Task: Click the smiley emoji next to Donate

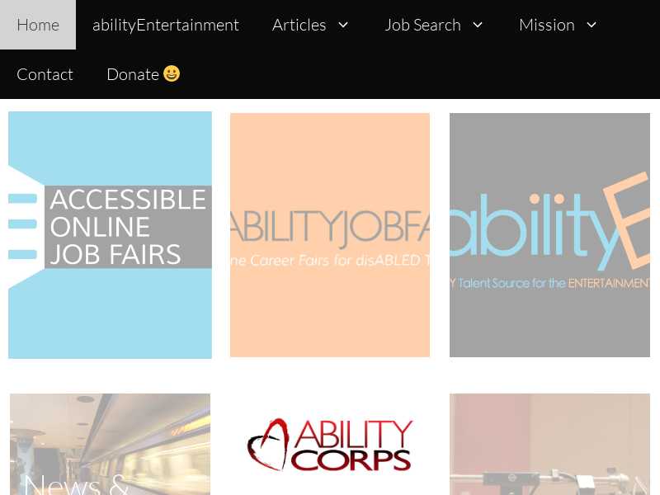Action: [172, 73]
